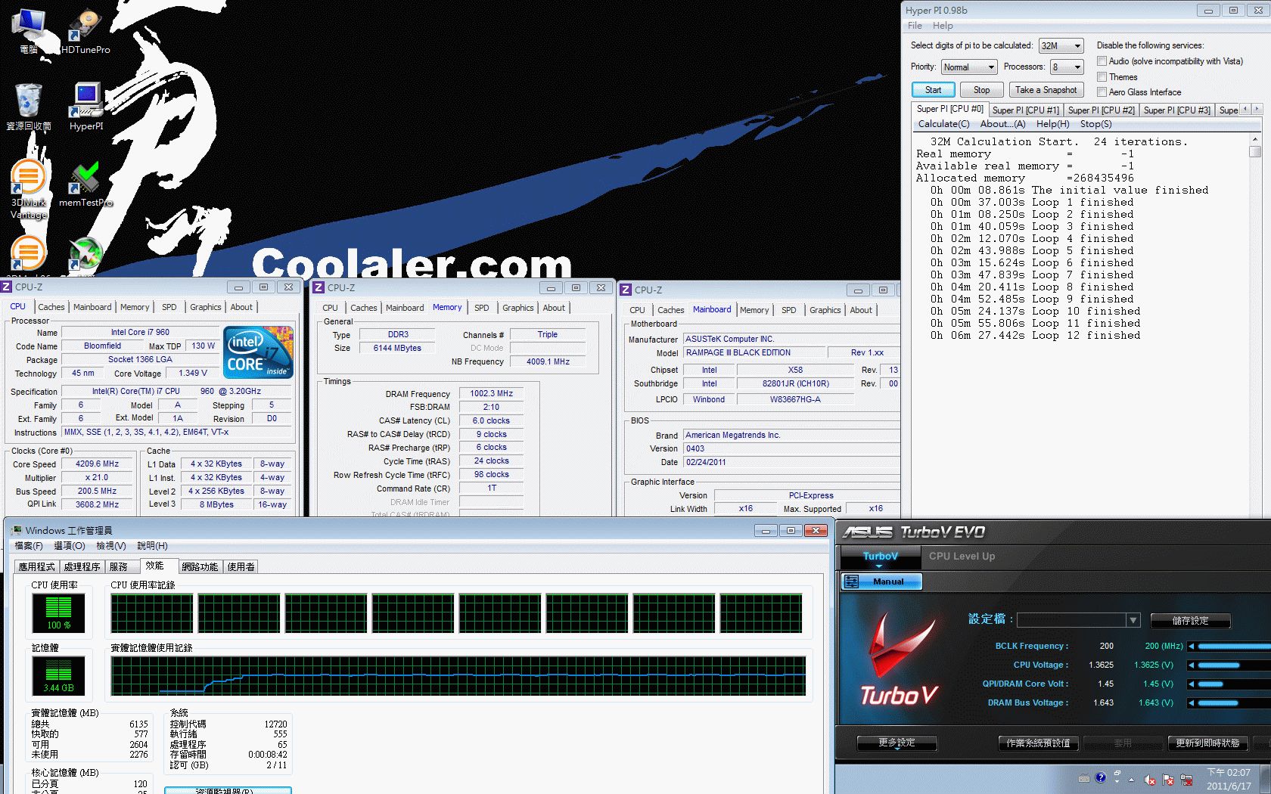Viewport: 1271px width, 794px height.
Task: Expand the 更多設定 more settings button
Action: pyautogui.click(x=897, y=743)
